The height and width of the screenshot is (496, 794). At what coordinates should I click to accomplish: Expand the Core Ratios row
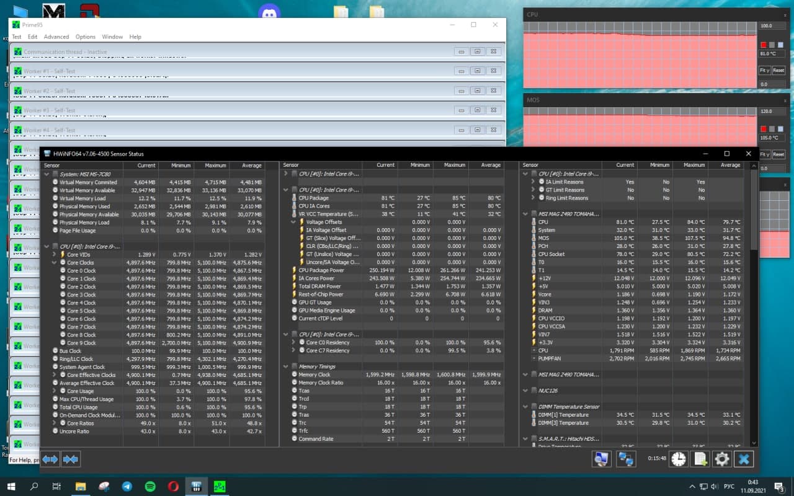(x=55, y=423)
